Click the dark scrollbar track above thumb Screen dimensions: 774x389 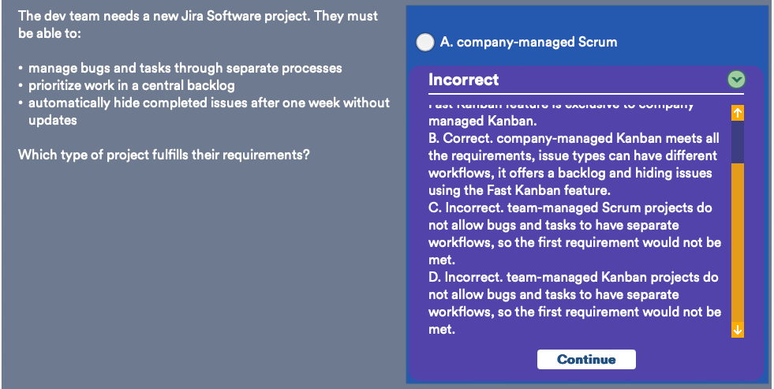(738, 142)
